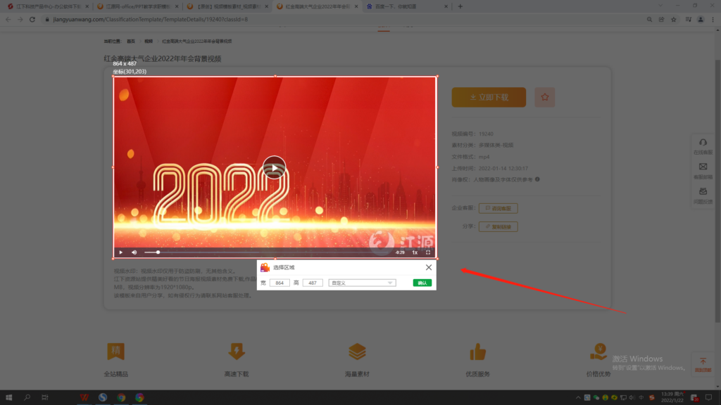The image size is (721, 405).
Task: Open the 1x playback speed menu
Action: coord(415,252)
